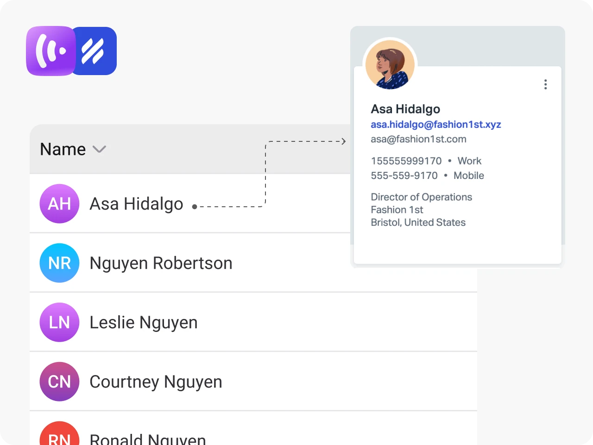Click Bristol, United States location

pos(418,222)
